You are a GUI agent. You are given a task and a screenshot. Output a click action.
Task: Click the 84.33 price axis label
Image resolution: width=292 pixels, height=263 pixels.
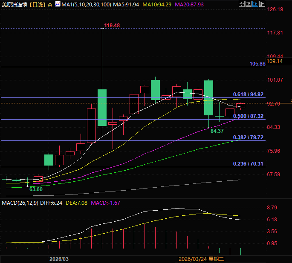point(273,127)
